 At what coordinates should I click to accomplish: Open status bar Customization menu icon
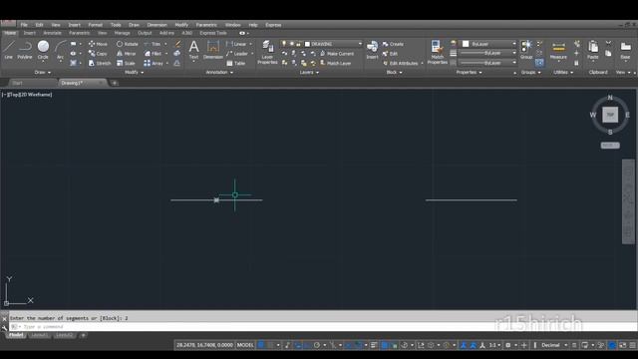coord(632,345)
